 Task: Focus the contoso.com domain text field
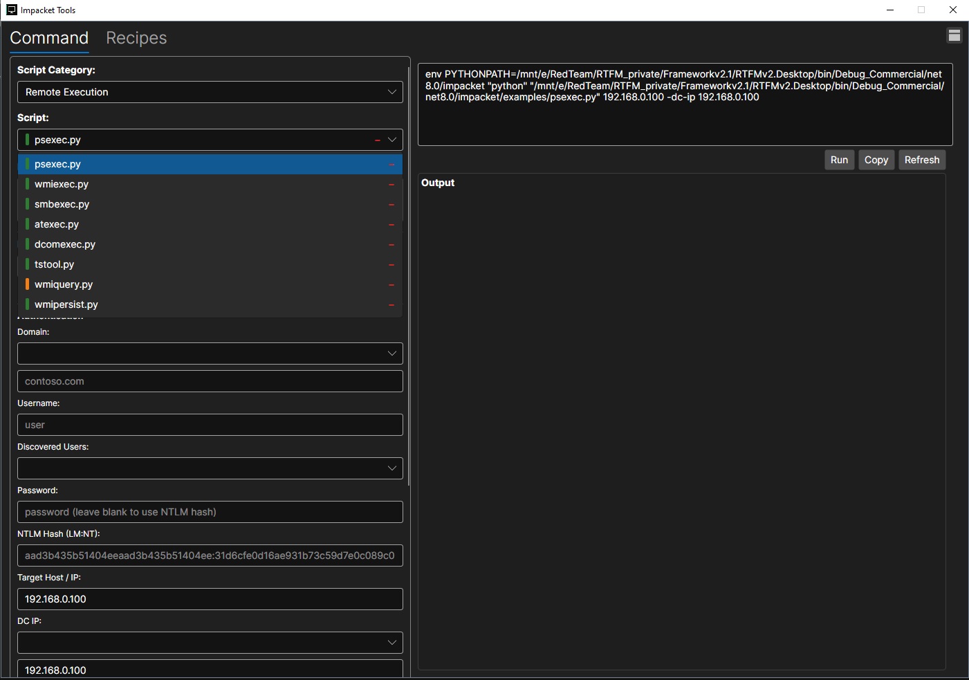(210, 381)
